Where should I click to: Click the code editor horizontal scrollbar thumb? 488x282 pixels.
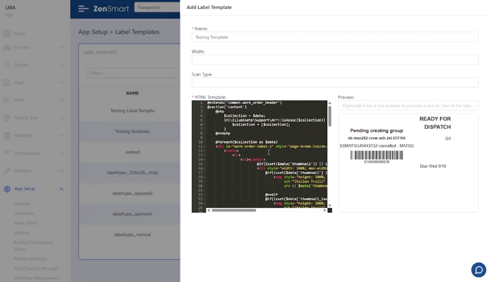pos(234,210)
